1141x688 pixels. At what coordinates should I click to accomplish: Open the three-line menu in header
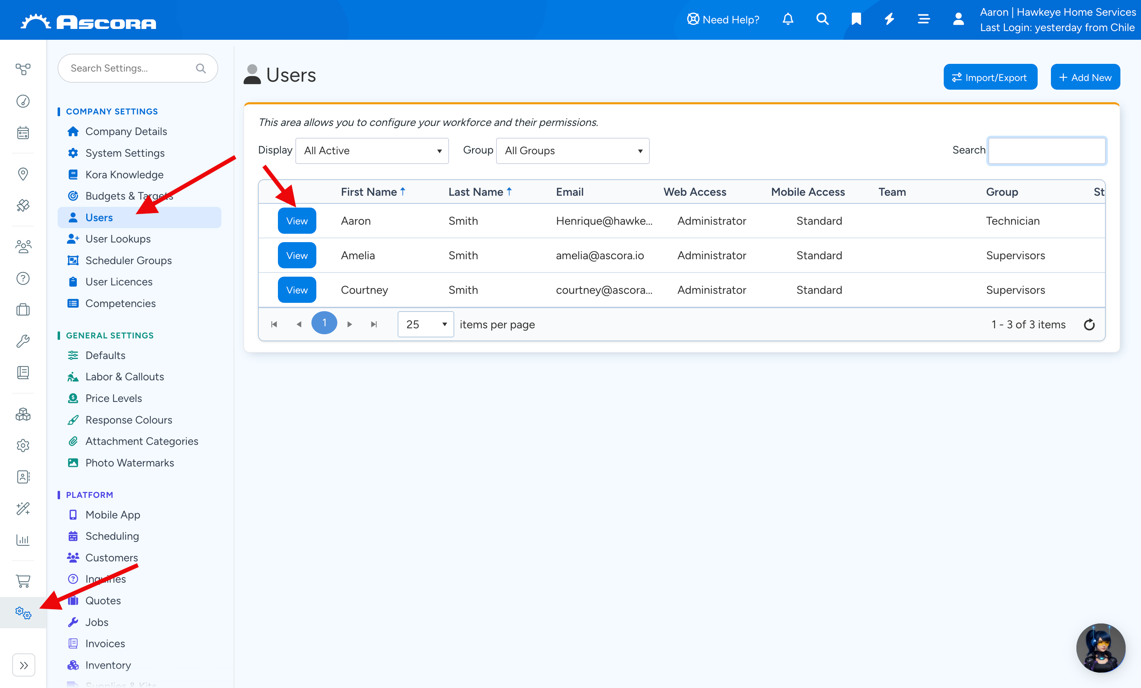pyautogui.click(x=924, y=19)
